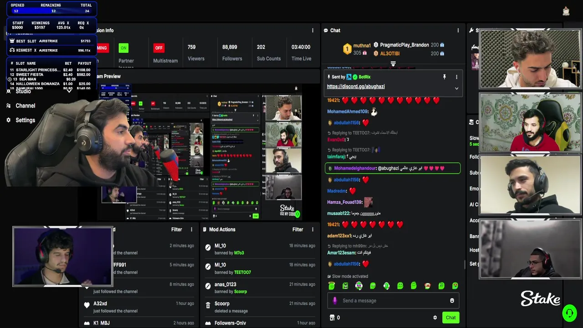This screenshot has height=328, width=583.
Task: Open pinned message three-dot options
Action: click(x=456, y=77)
